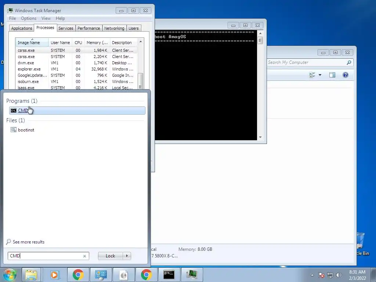Switch to Performance tab

(x=89, y=28)
